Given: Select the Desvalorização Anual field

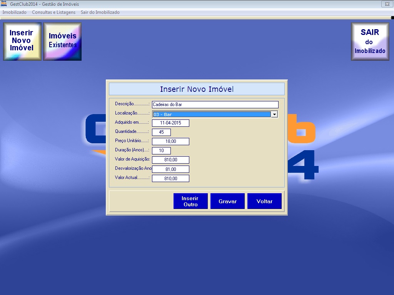Looking at the screenshot, I should (x=170, y=169).
